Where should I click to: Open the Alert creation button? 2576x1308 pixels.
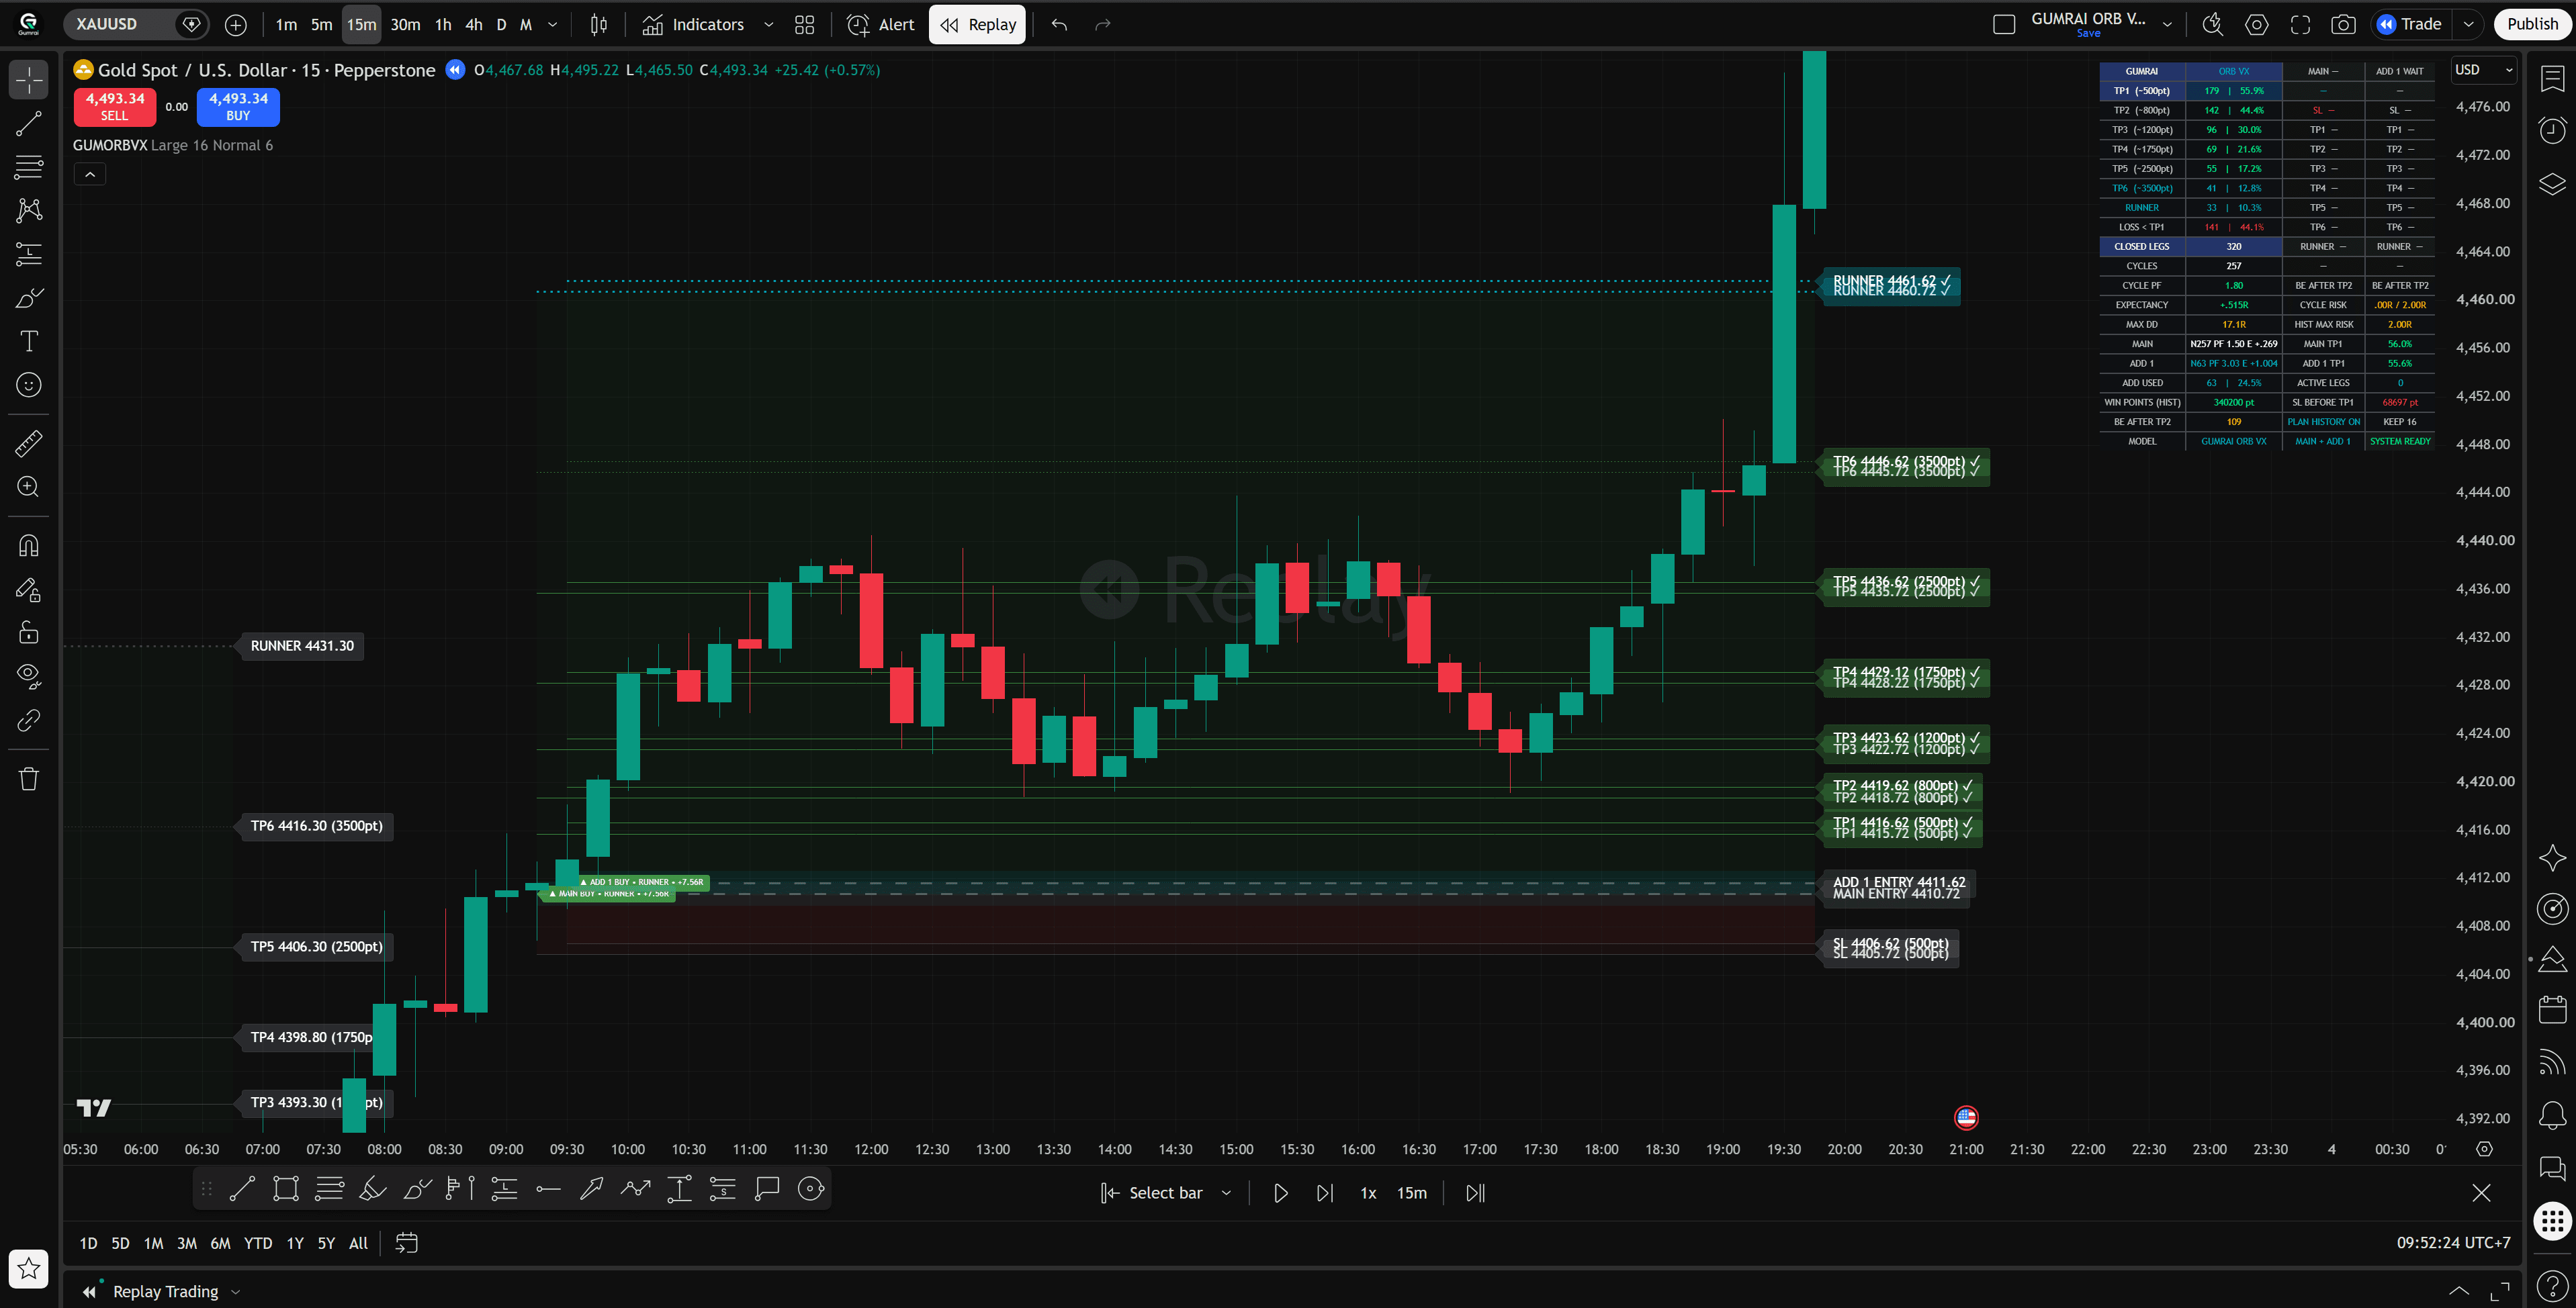[x=880, y=25]
